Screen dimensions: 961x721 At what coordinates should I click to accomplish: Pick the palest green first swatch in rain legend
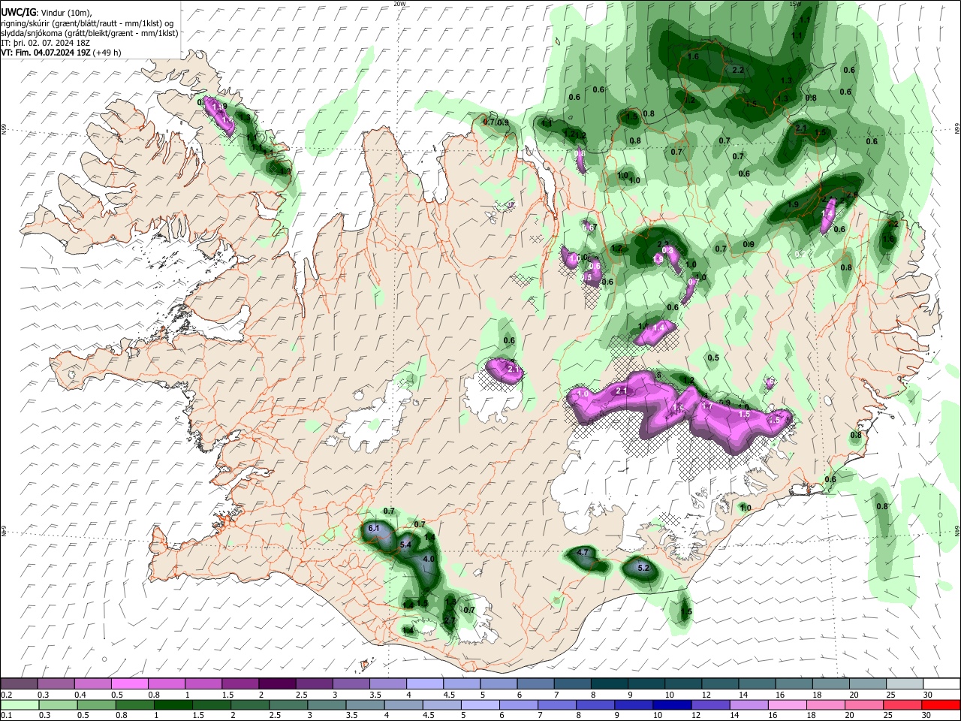[20, 704]
